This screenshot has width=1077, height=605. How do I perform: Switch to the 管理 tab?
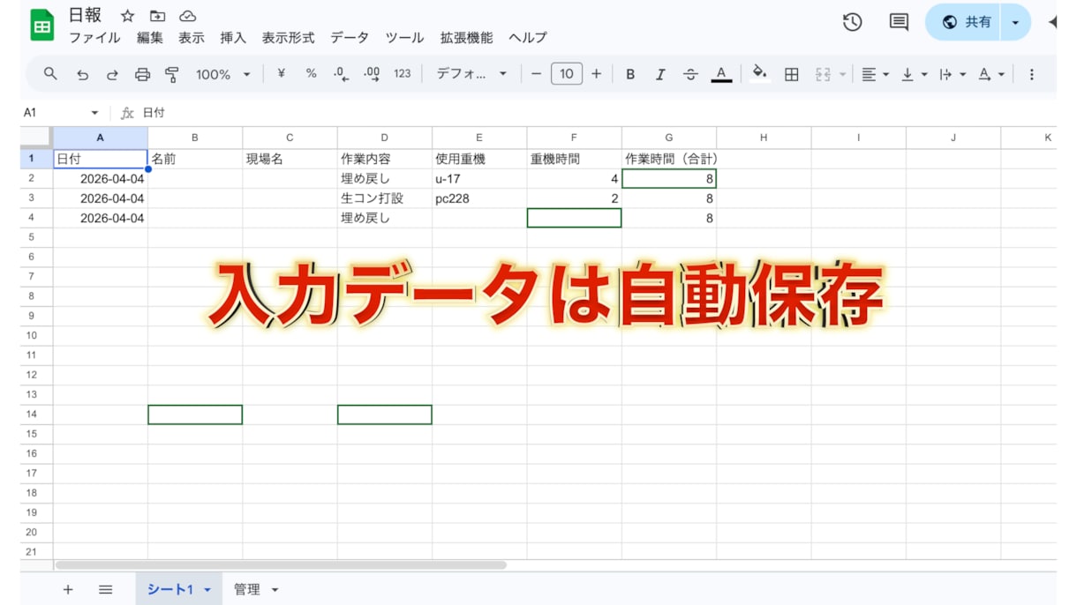(247, 589)
